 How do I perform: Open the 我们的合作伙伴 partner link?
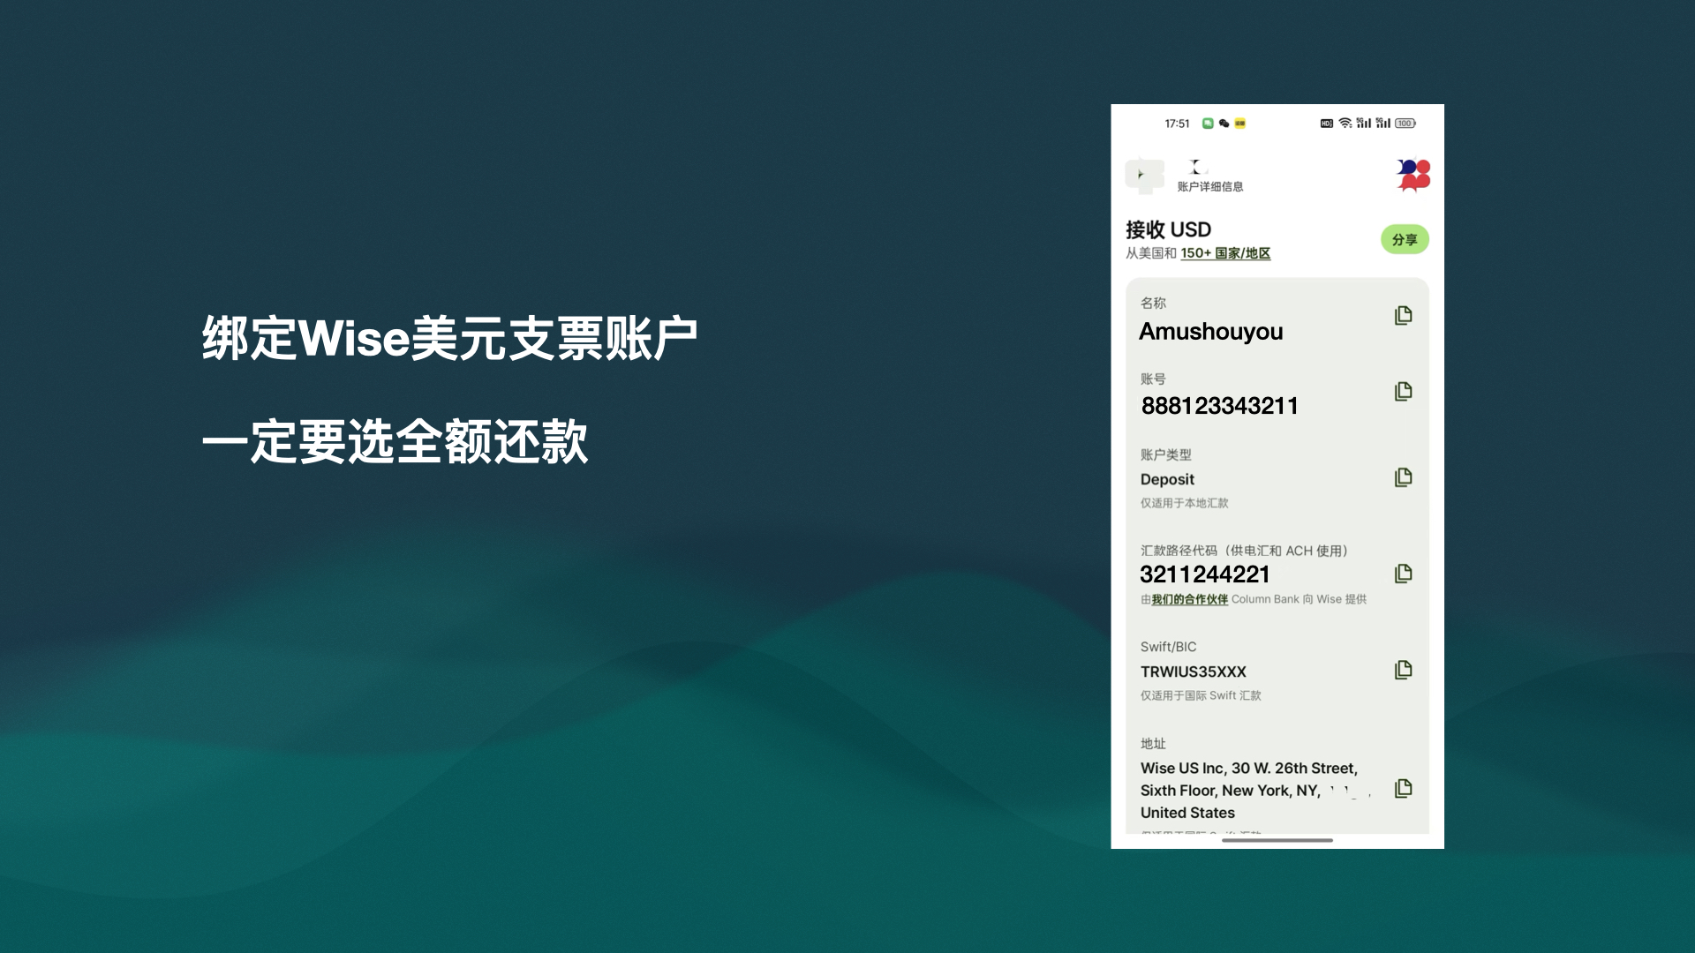1189,599
